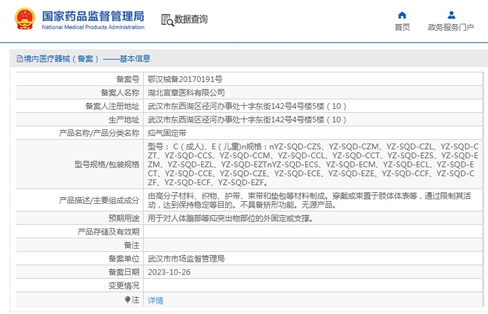The width and height of the screenshot is (488, 314).
Task: Click the home icon above 首页
Action: (x=402, y=15)
